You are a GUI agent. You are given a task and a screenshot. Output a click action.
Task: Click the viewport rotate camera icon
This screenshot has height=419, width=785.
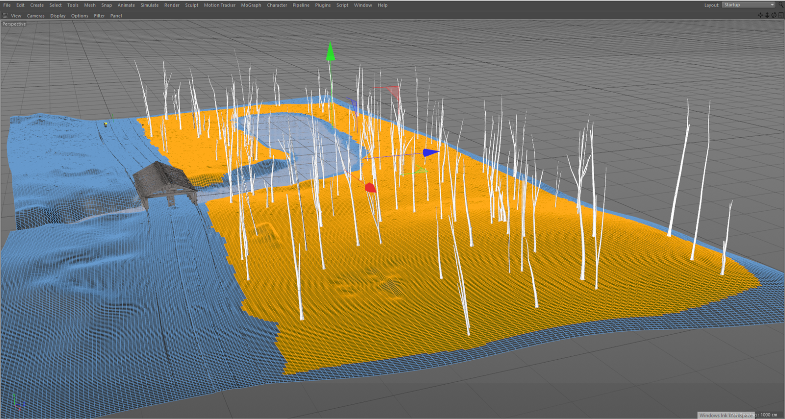[774, 15]
